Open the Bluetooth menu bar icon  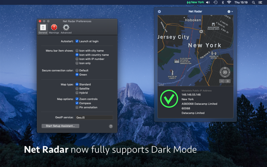pyautogui.click(x=223, y=3)
